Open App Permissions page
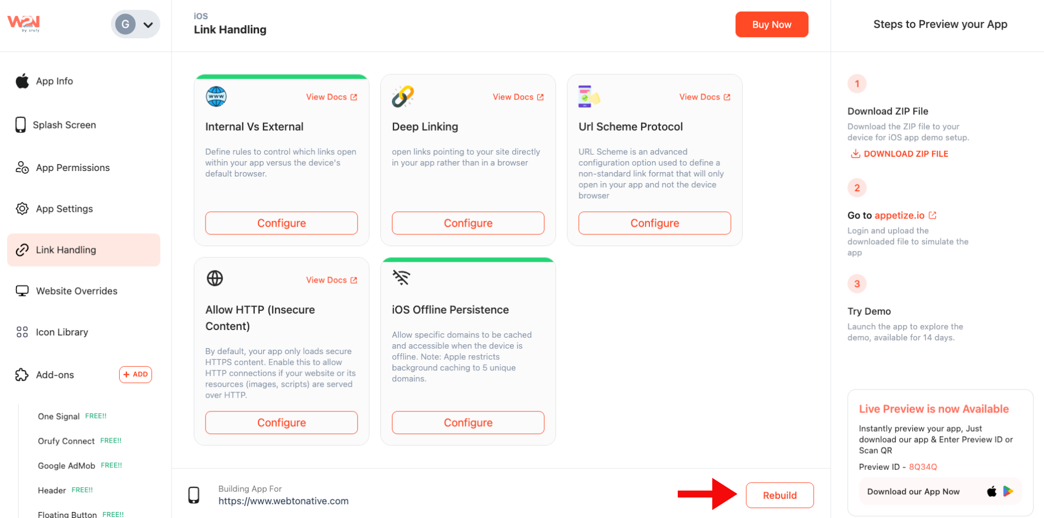The height and width of the screenshot is (518, 1044). point(73,168)
